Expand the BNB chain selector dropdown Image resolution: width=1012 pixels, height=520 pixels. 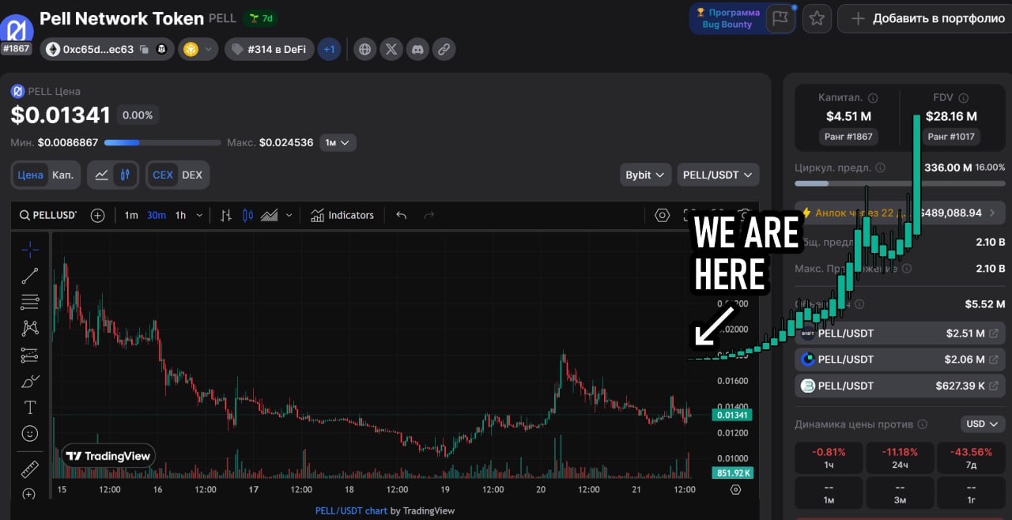(198, 49)
